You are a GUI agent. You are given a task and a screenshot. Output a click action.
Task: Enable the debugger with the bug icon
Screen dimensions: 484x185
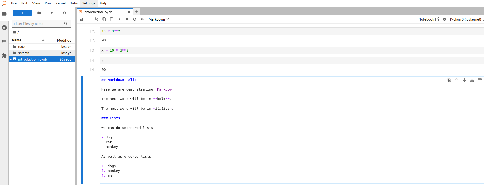[x=444, y=19]
